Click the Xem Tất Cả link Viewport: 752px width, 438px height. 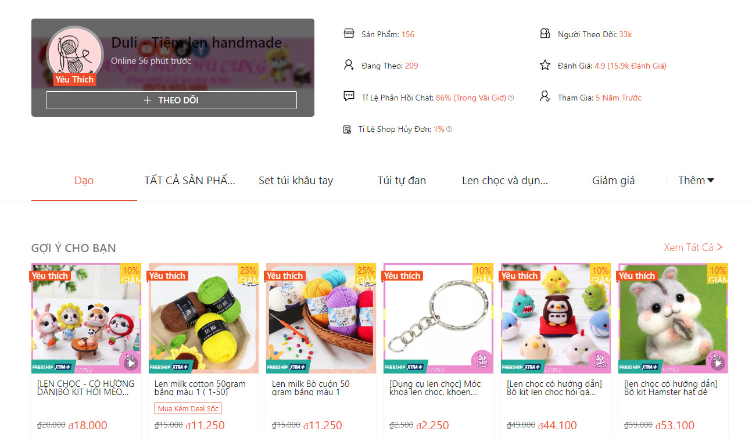click(693, 247)
